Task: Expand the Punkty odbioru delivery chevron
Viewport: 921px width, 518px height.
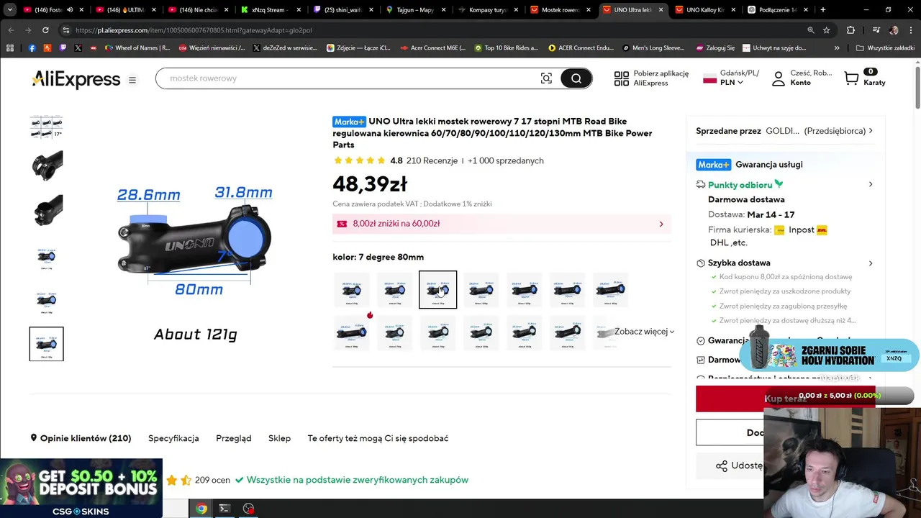Action: pyautogui.click(x=871, y=185)
